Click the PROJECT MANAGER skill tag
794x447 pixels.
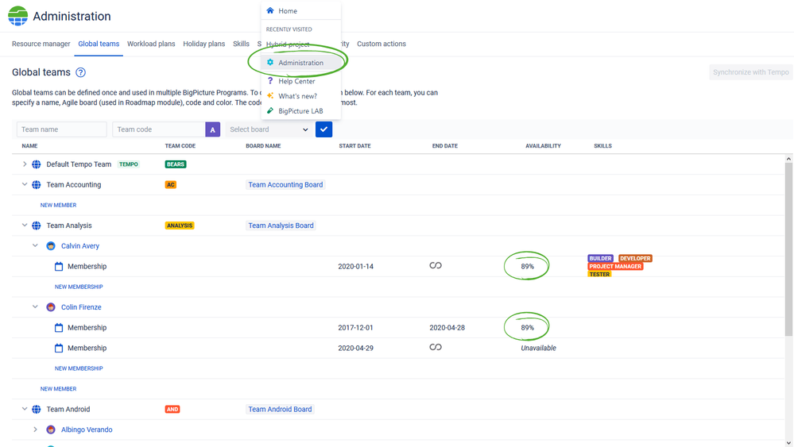tap(615, 267)
